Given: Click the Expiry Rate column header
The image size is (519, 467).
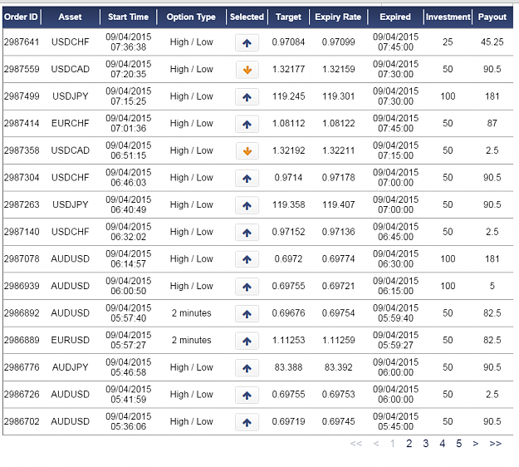Looking at the screenshot, I should click(338, 17).
